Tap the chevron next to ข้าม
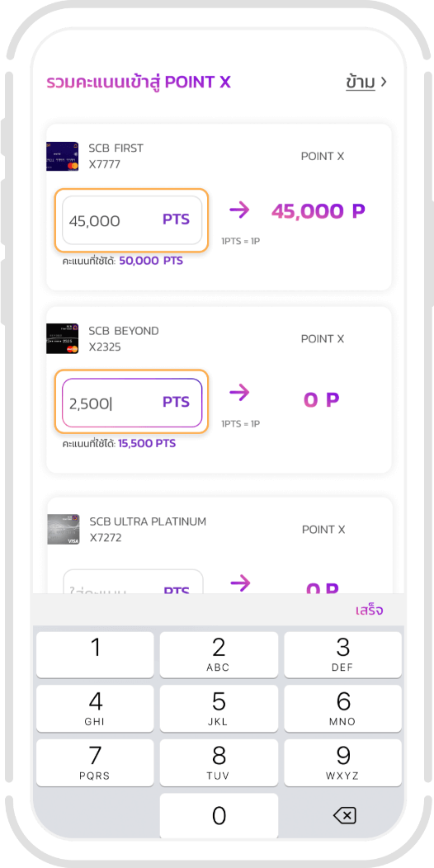Viewport: 434px width, 868px height. 384,82
